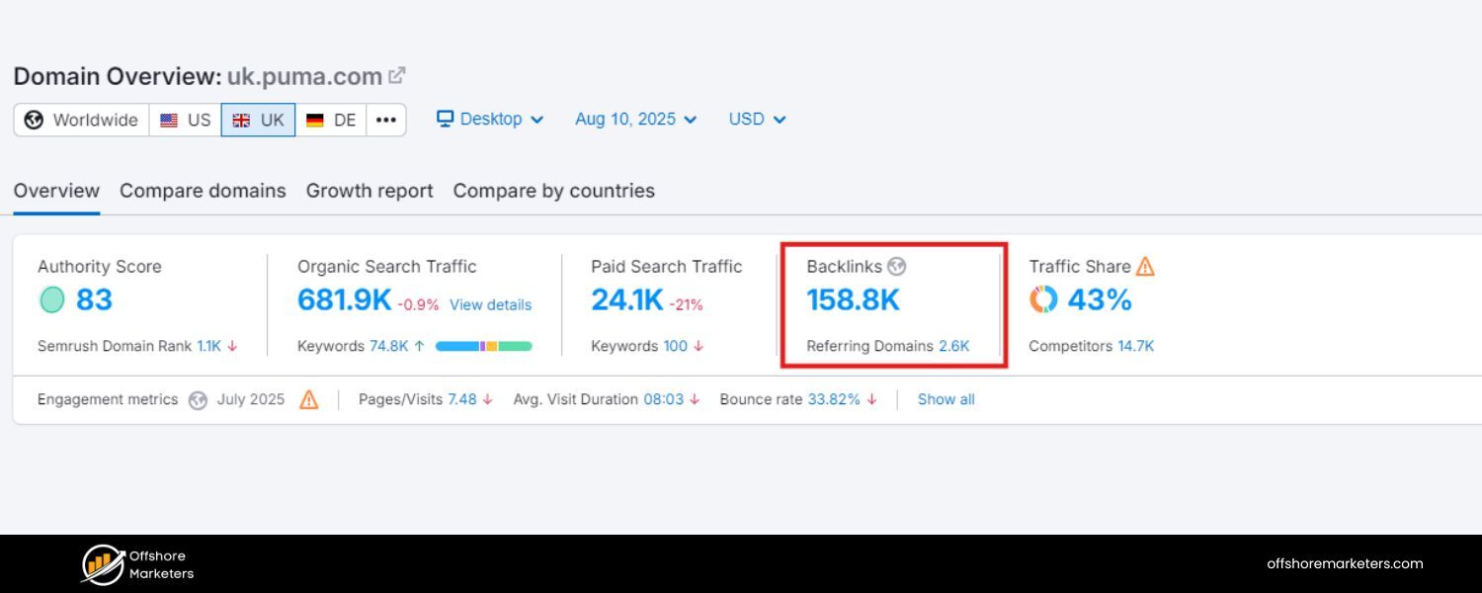Open the Desktop device dropdown
Screen dimensions: 1482x593
click(491, 119)
